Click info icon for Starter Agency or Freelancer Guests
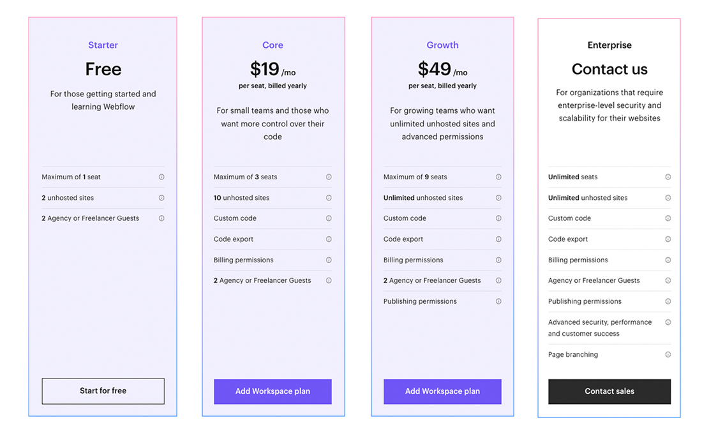702x434 pixels. coord(161,218)
